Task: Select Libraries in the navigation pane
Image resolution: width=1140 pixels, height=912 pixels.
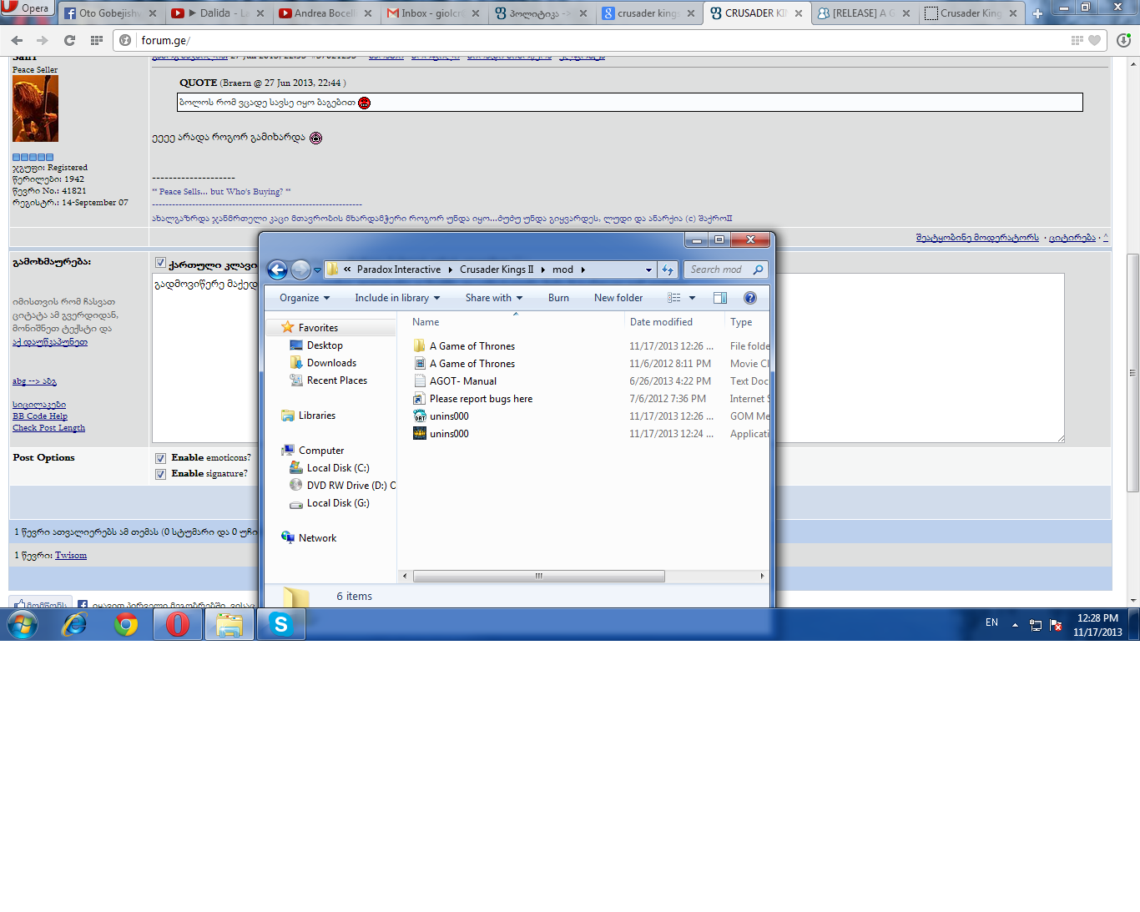Action: tap(316, 416)
